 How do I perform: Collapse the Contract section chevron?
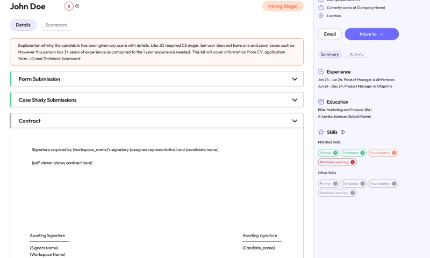295,121
